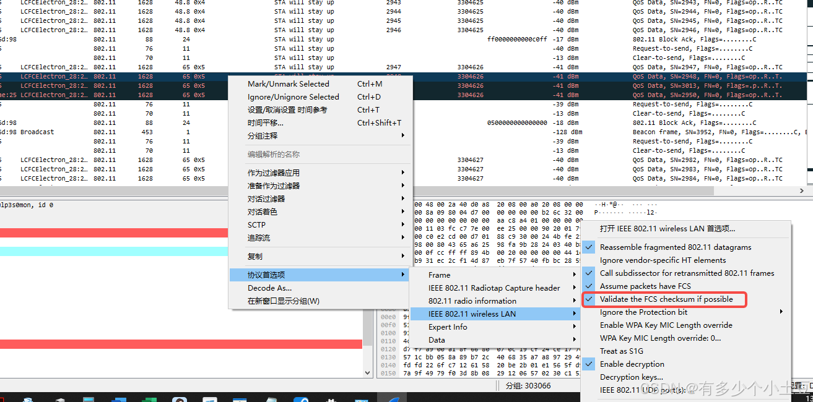Click the -17 dBm signal cell
This screenshot has height=402, width=813.
click(565, 40)
